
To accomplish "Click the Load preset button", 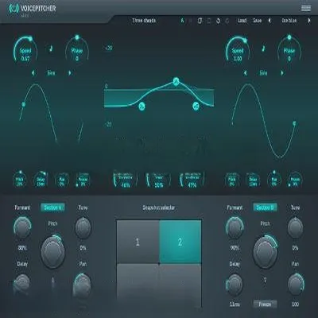I will [x=242, y=21].
